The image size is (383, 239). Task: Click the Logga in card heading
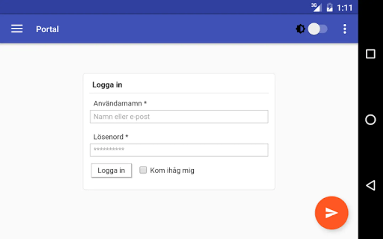(x=107, y=85)
